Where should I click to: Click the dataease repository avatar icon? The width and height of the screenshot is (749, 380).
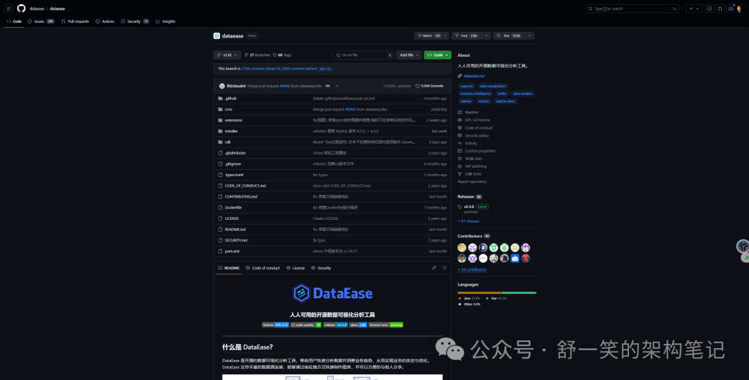click(x=217, y=36)
